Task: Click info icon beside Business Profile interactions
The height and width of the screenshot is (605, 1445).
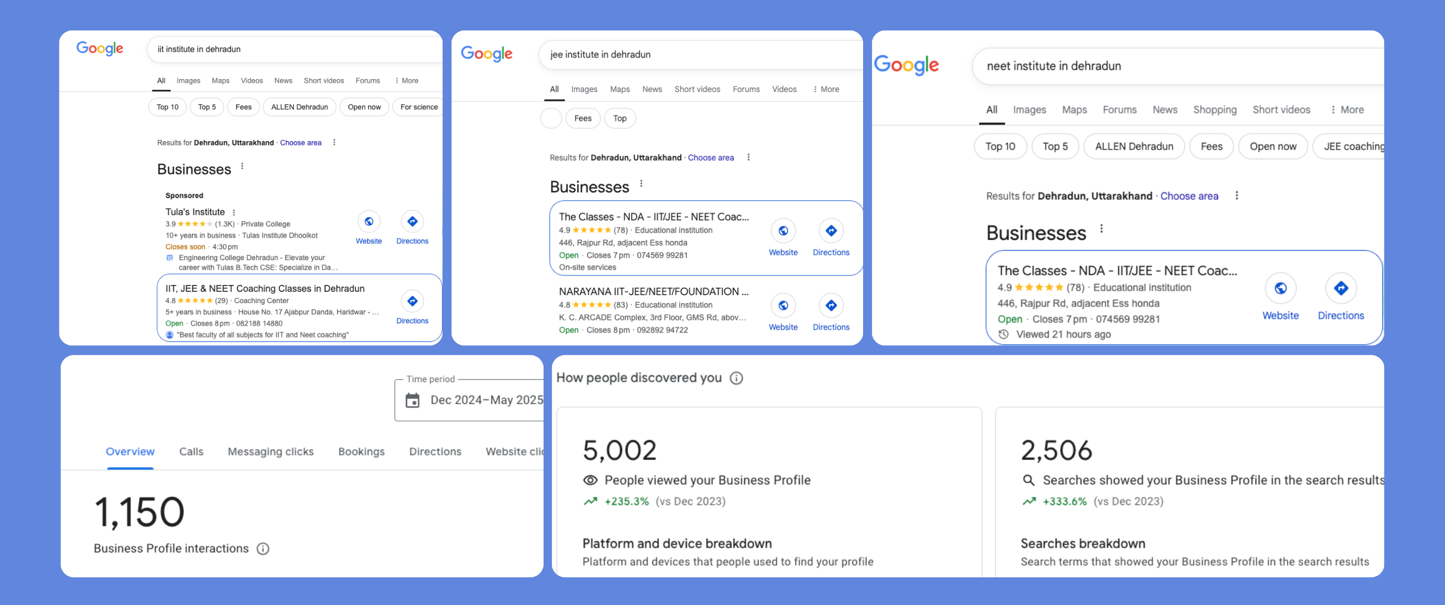Action: pyautogui.click(x=263, y=549)
